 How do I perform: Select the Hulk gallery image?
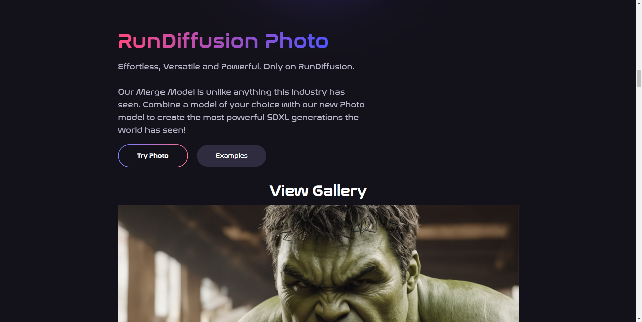[318, 263]
